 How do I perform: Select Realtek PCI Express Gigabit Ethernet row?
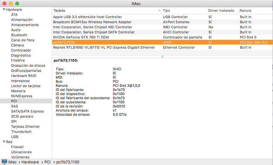(104, 47)
